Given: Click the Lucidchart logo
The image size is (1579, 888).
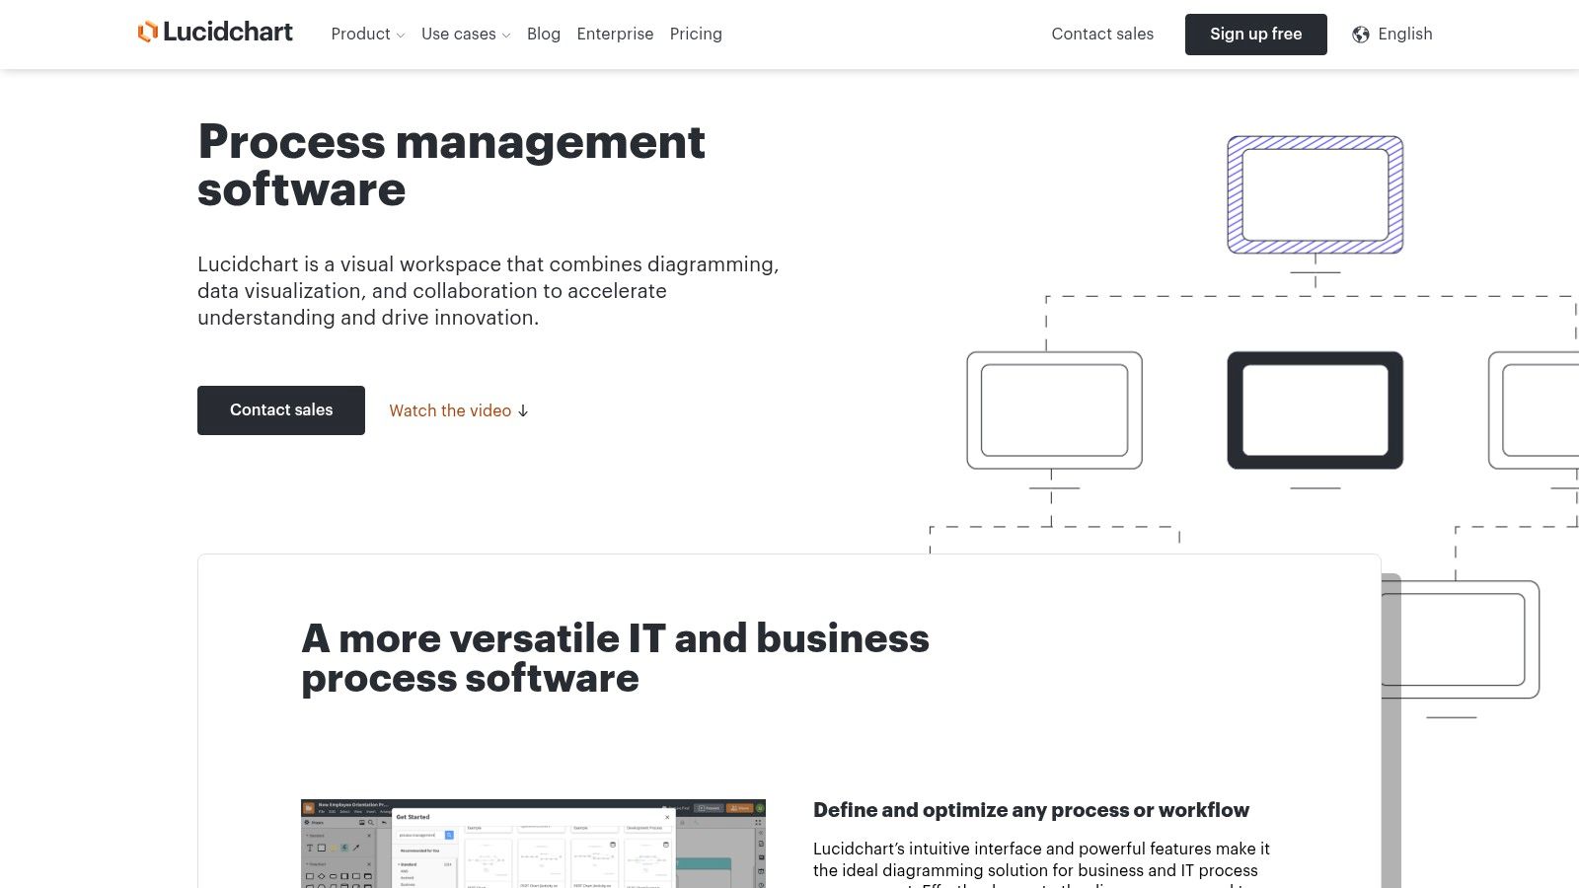Looking at the screenshot, I should pos(215,33).
